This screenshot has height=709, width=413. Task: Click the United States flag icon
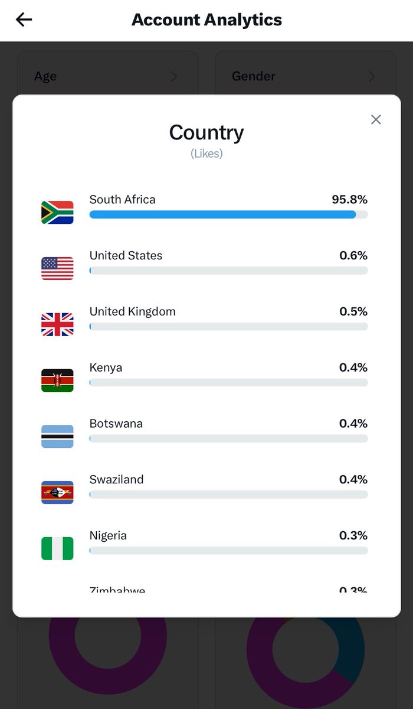57,268
